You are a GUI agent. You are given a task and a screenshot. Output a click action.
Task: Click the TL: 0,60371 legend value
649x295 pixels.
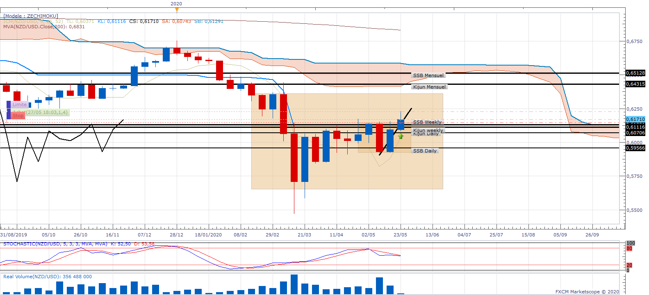80,21
